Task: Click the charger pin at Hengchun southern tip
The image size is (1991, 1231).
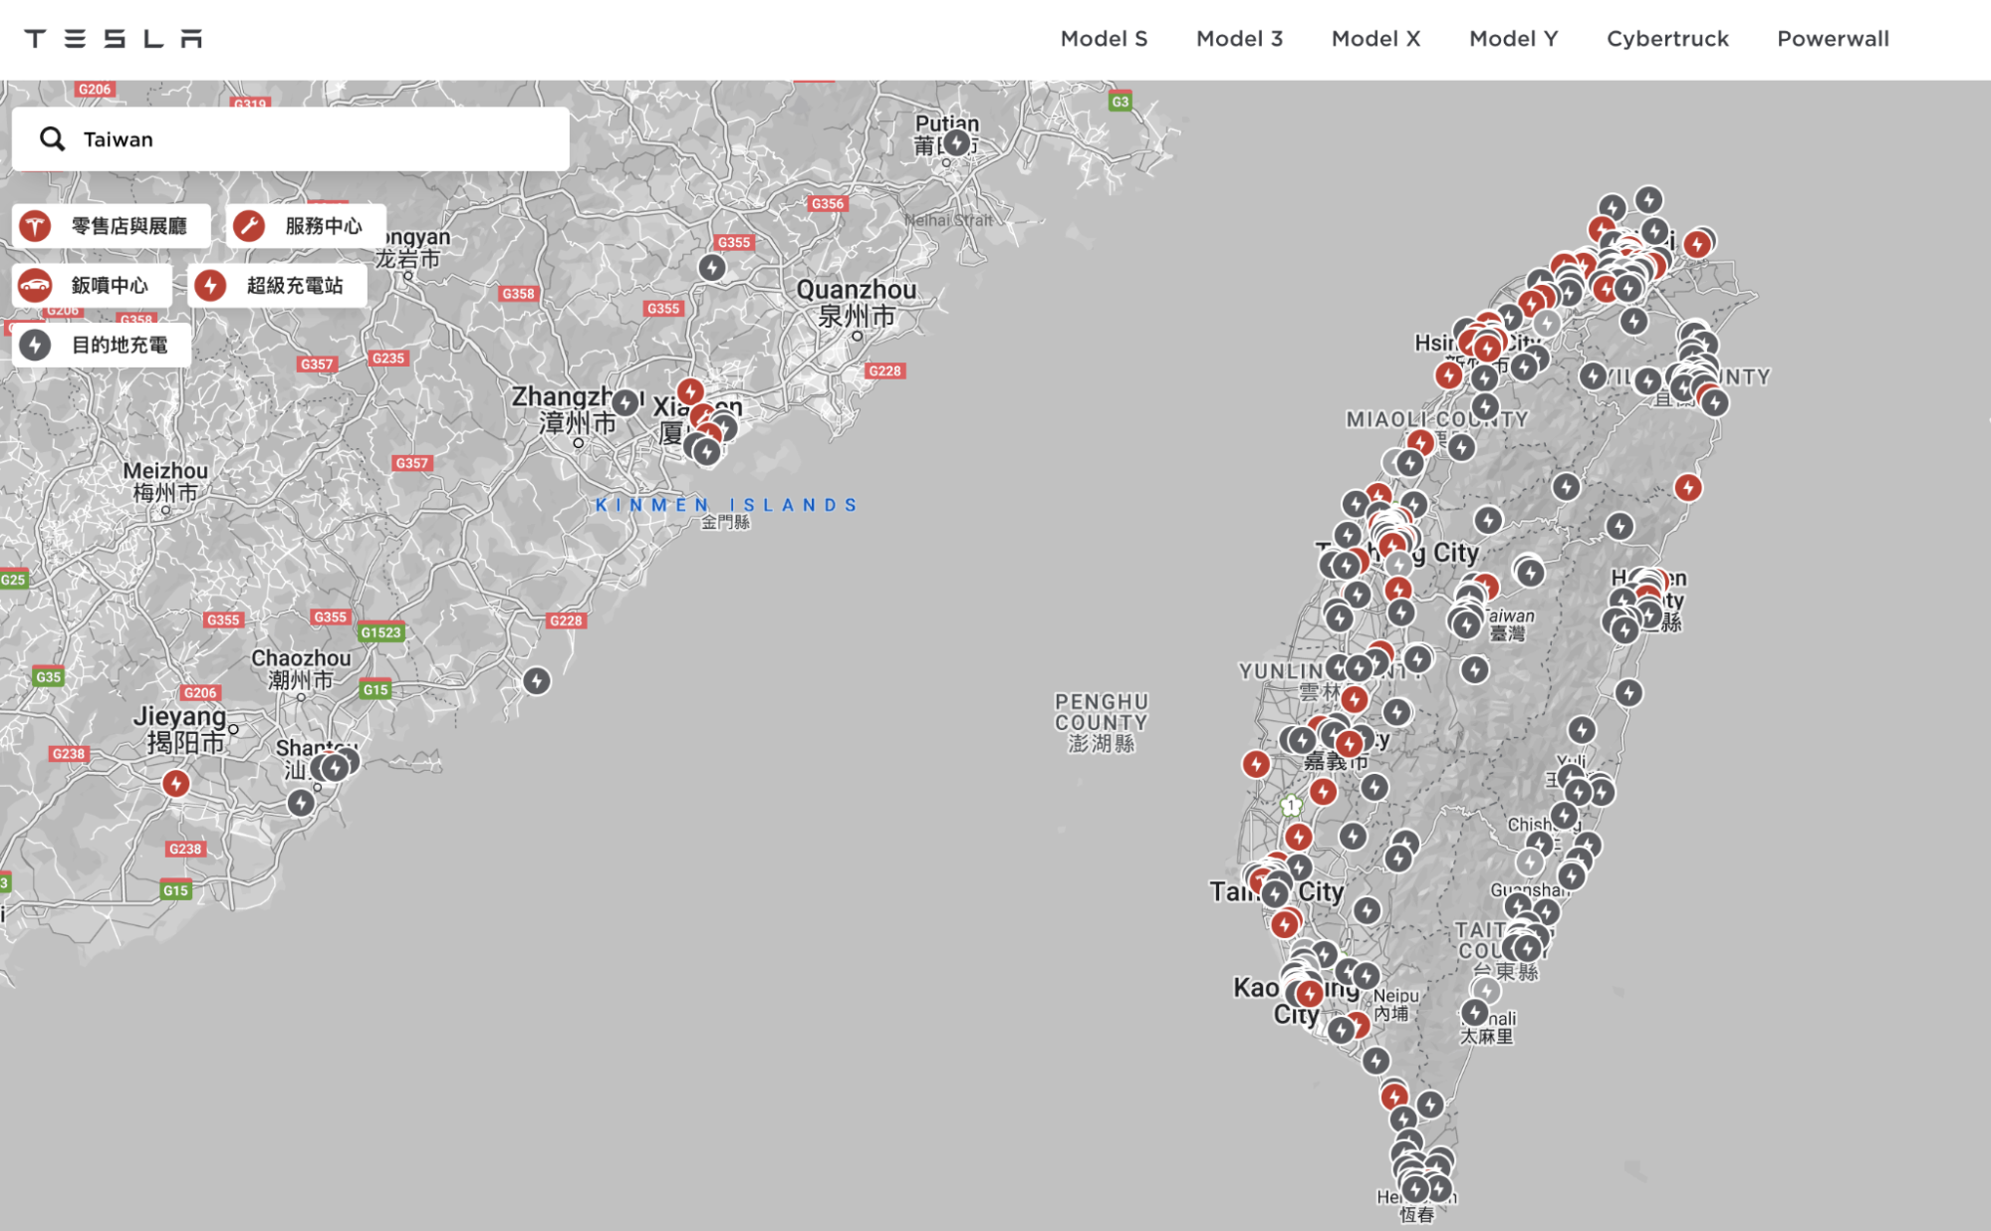Action: click(1416, 1188)
